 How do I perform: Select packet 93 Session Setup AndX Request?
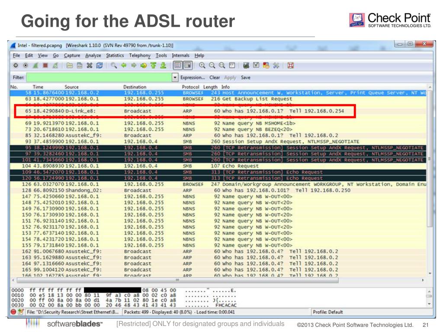(x=218, y=141)
